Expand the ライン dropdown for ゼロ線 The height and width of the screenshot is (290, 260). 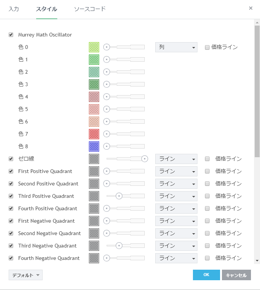[x=176, y=159]
